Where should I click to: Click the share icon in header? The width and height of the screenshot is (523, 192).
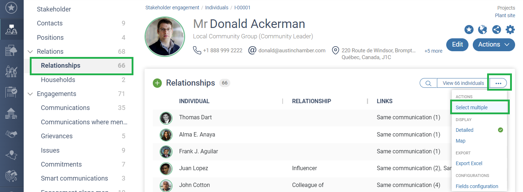(x=496, y=29)
